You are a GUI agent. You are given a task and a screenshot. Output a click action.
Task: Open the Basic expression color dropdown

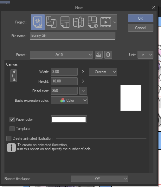tap(69, 100)
